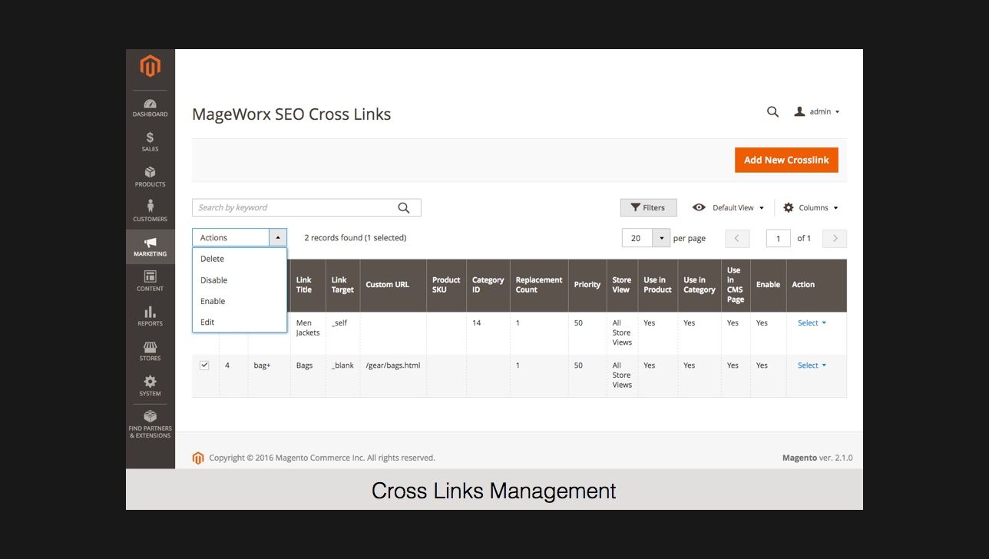Open the Customers sidebar section
Viewport: 989px width, 559px height.
[x=150, y=212]
